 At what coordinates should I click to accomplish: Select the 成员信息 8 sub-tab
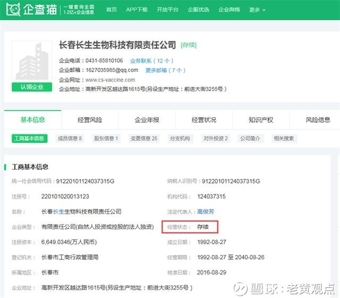click(70, 138)
